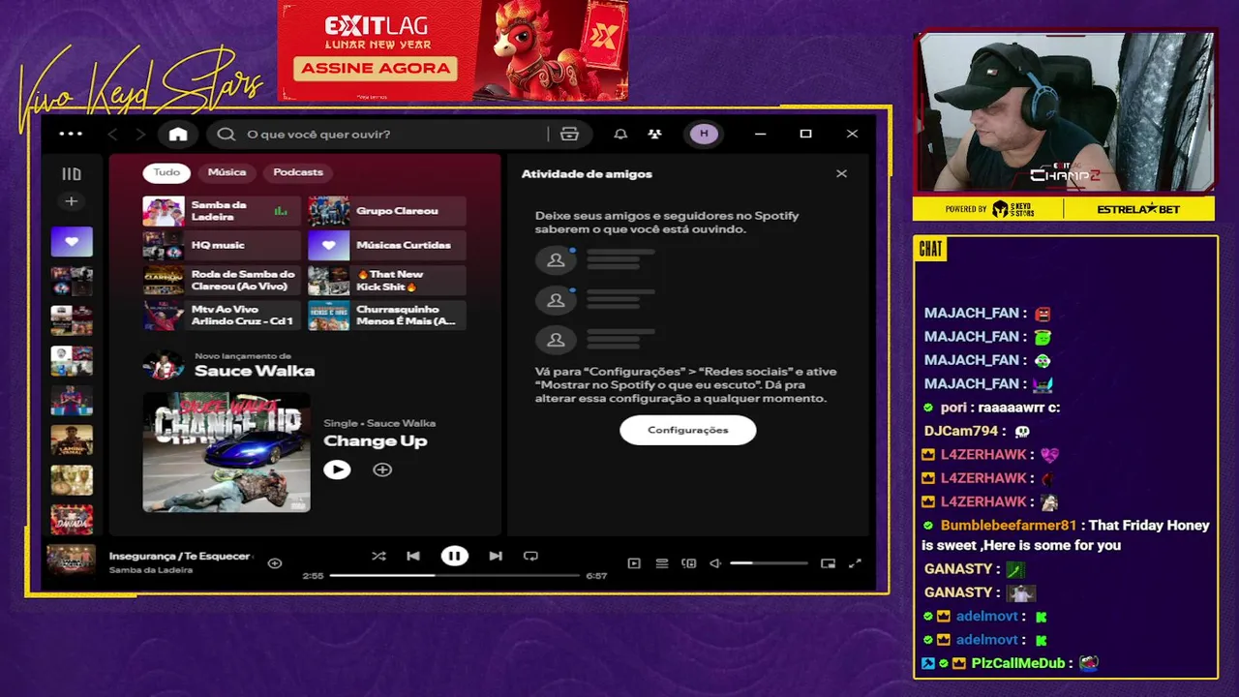Screen dimensions: 1239x697
Task: Open the now playing album thumbnail
Action: tap(72, 561)
